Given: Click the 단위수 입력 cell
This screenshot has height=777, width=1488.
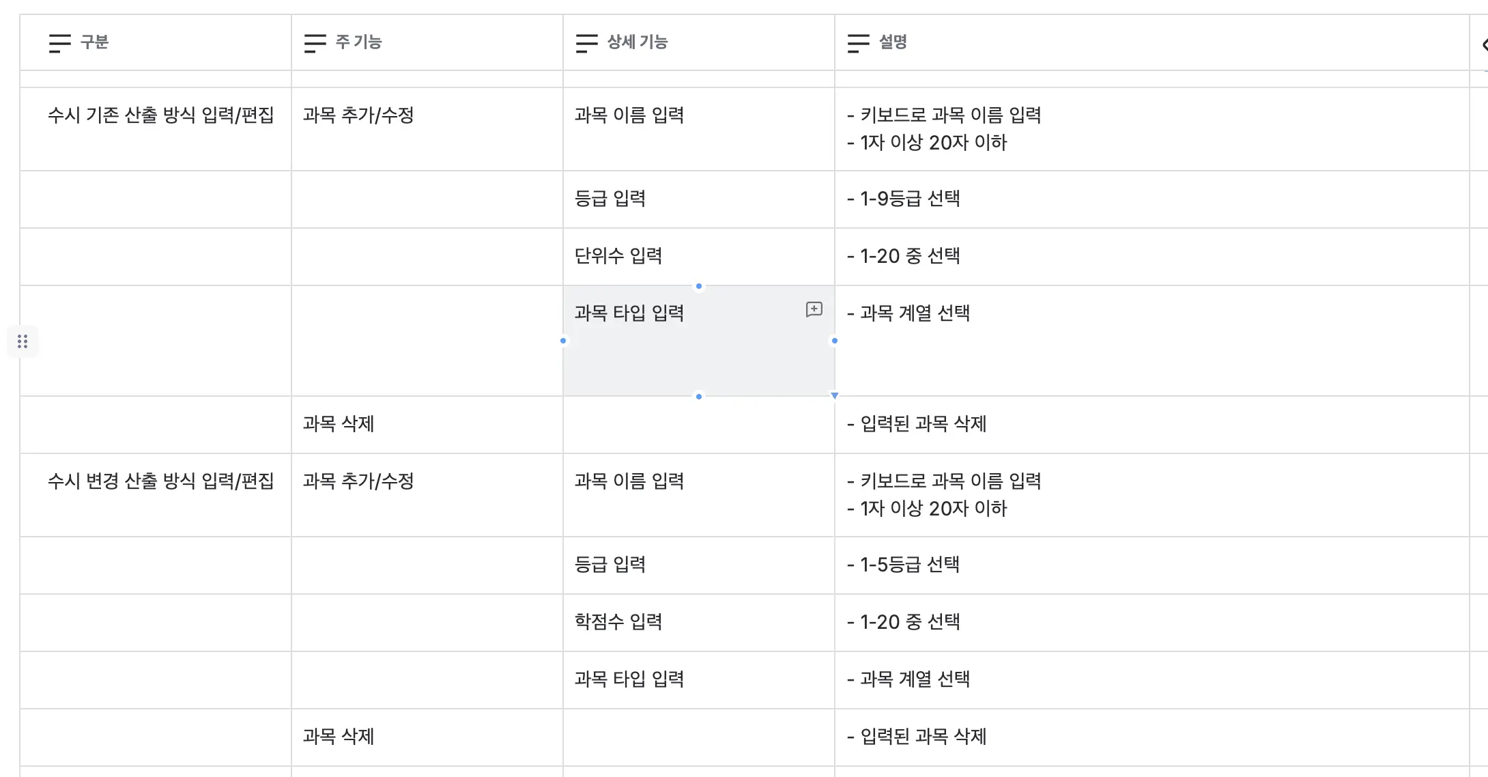Looking at the screenshot, I should (618, 256).
